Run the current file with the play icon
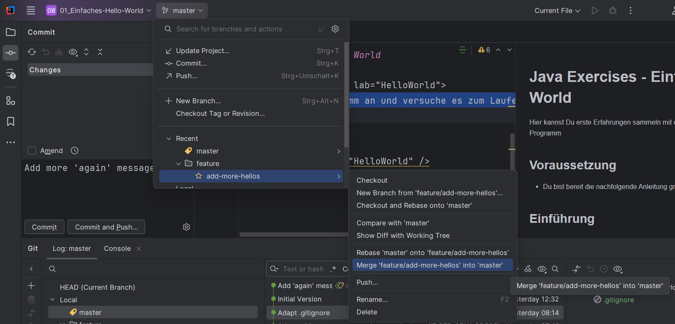 pyautogui.click(x=595, y=10)
